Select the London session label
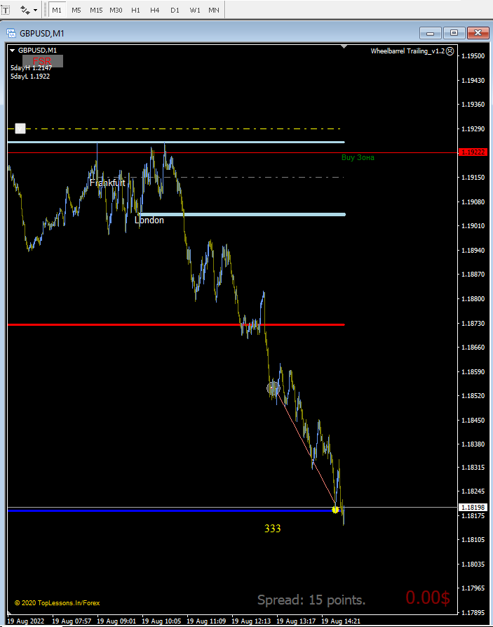The width and height of the screenshot is (493, 627). (149, 220)
